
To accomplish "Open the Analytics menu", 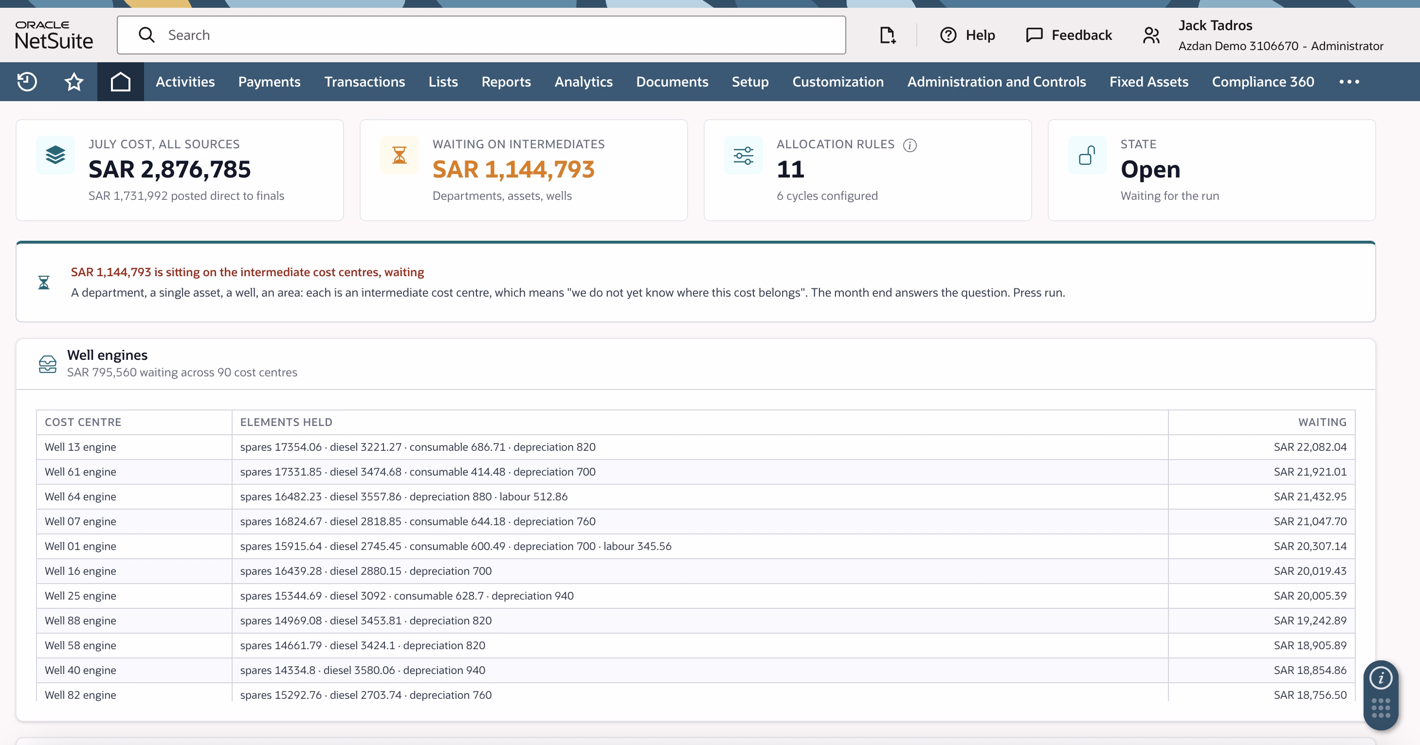I will tap(583, 82).
